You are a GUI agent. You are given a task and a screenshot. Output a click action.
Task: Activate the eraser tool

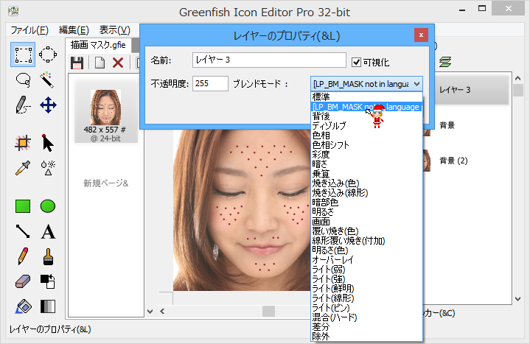(x=23, y=281)
